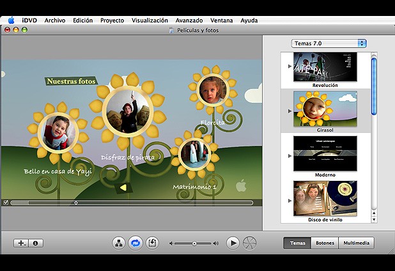
Task: Switch to the Temas tab
Action: [x=297, y=243]
